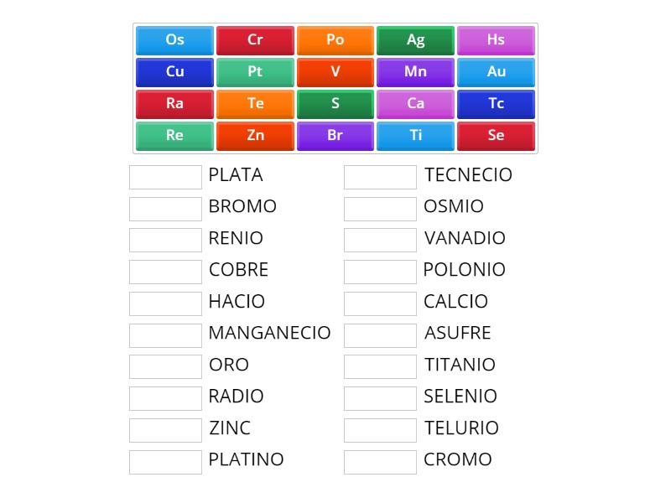Choose the Pt platinum tile

(255, 71)
